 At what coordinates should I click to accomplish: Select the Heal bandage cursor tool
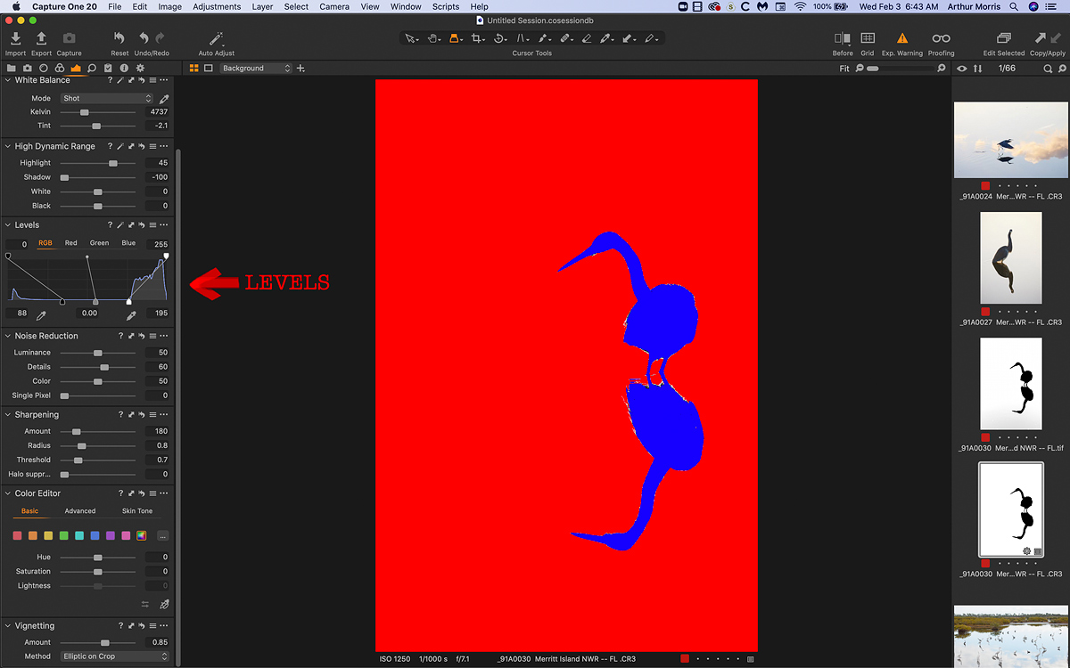[x=565, y=38]
